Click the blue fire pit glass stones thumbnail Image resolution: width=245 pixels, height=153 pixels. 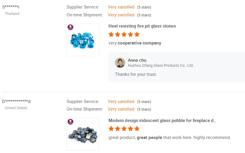[83, 40]
